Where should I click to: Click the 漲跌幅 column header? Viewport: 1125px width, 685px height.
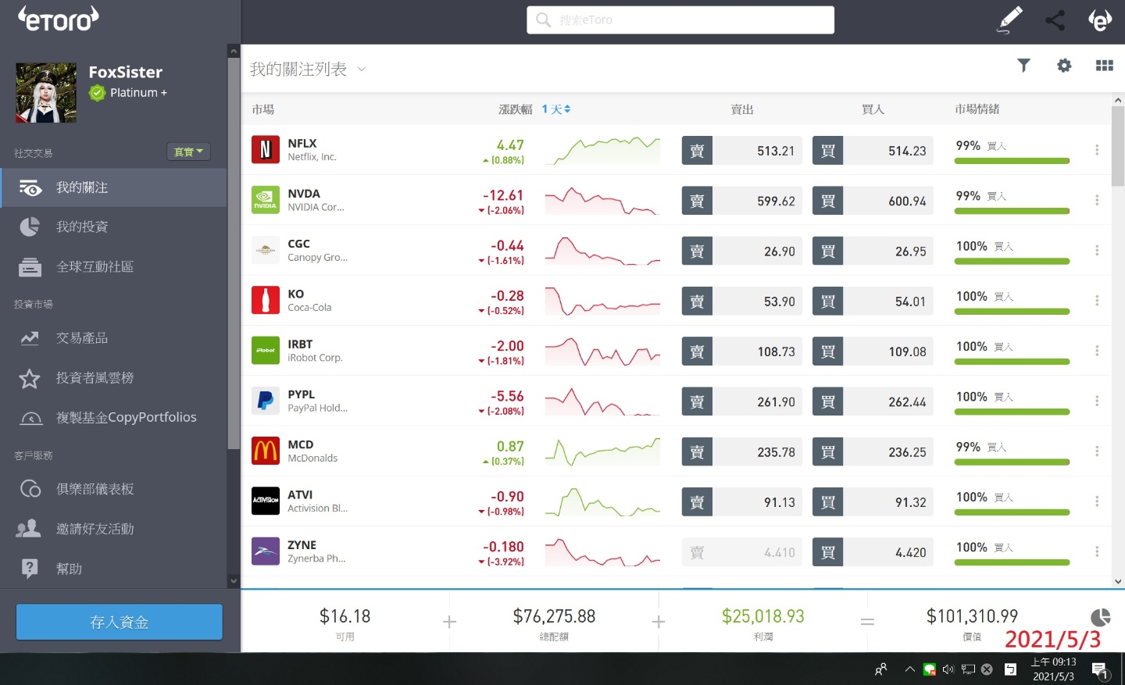tap(516, 109)
